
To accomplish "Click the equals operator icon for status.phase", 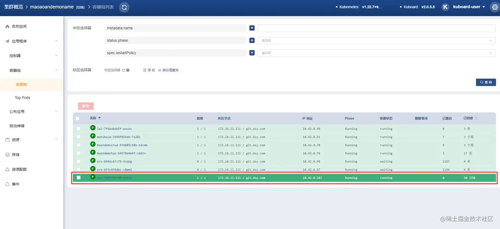I will coord(252,40).
